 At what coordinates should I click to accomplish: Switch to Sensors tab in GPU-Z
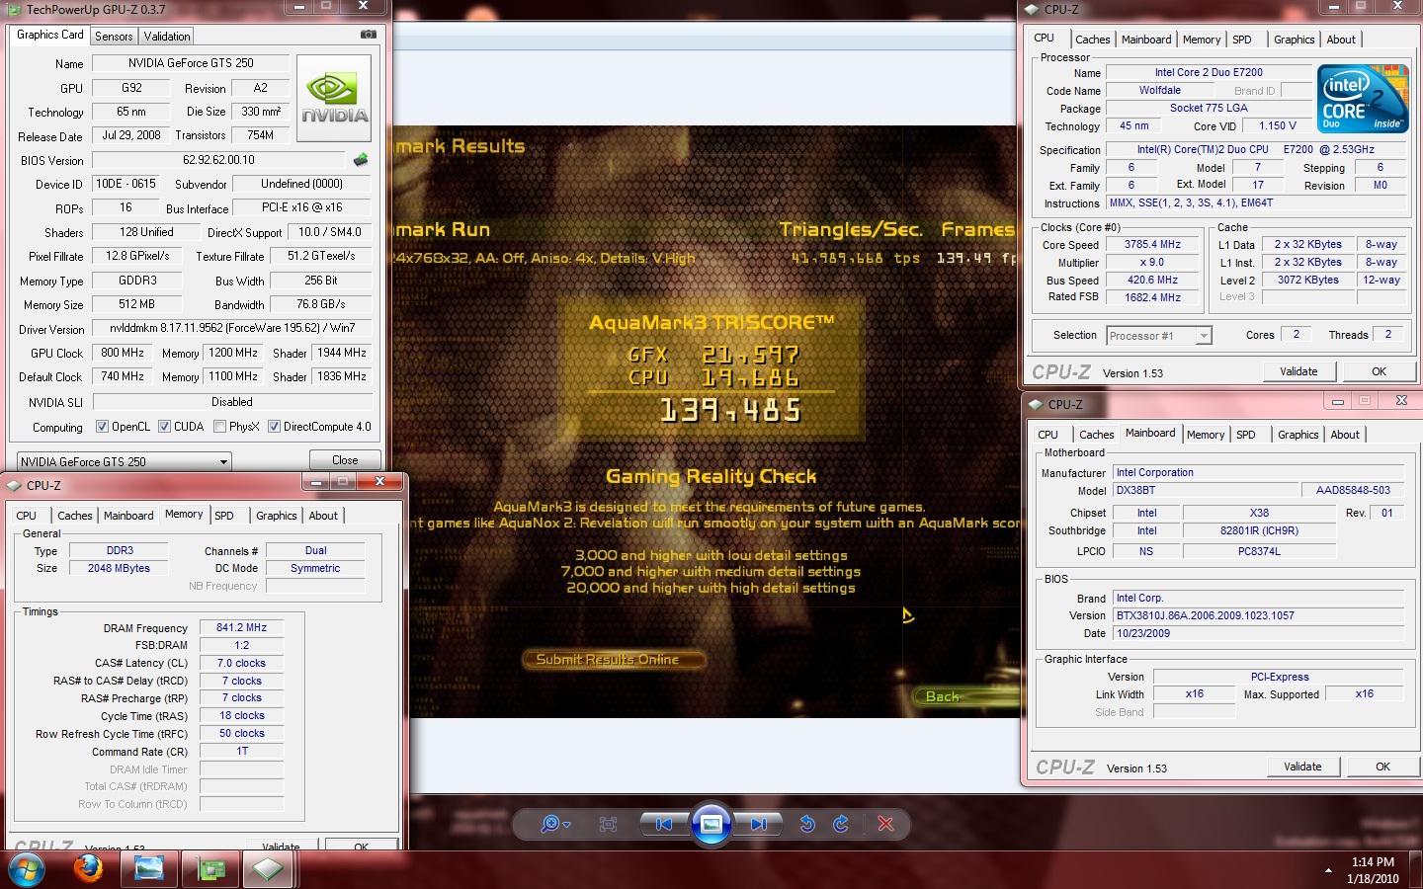pyautogui.click(x=114, y=37)
